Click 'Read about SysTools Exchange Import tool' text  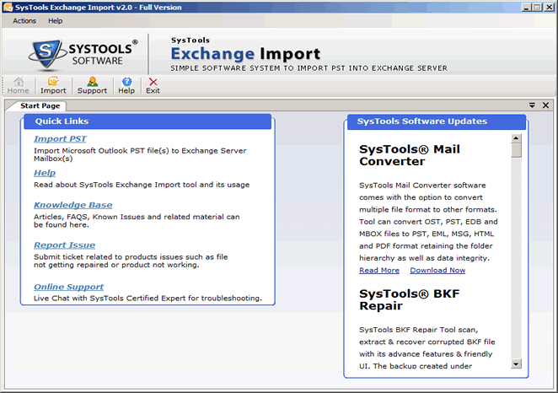(142, 185)
